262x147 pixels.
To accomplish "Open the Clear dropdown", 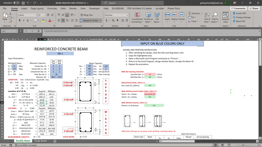I will (x=193, y=21).
